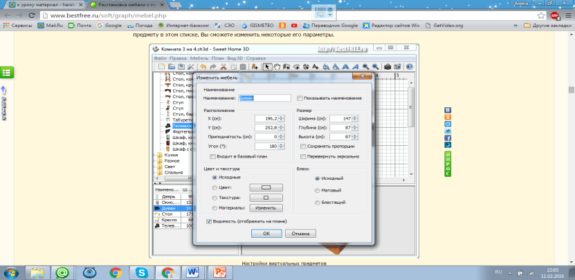The image size is (575, 280).
Task: Click the Add furniture icon
Action: click(255, 66)
